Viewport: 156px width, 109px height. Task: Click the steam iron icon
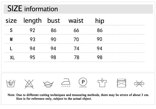click(x=66, y=83)
